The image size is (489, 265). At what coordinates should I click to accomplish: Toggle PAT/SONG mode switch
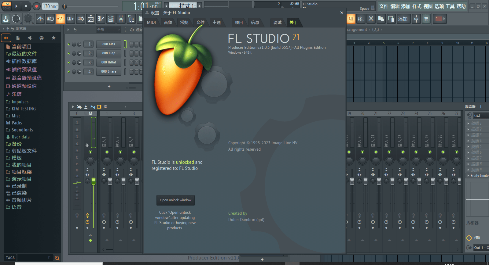(x=7, y=6)
